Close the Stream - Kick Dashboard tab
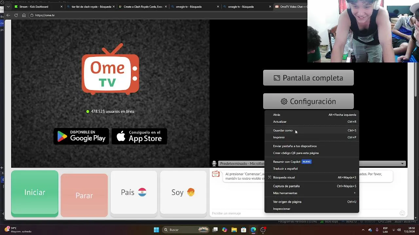The height and width of the screenshot is (235, 419). click(61, 7)
